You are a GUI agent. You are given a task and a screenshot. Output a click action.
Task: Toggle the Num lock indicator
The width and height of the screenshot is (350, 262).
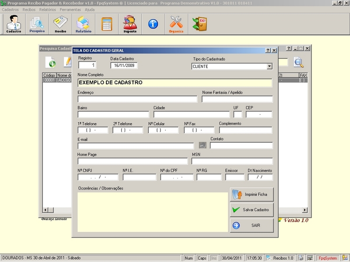(x=188, y=258)
